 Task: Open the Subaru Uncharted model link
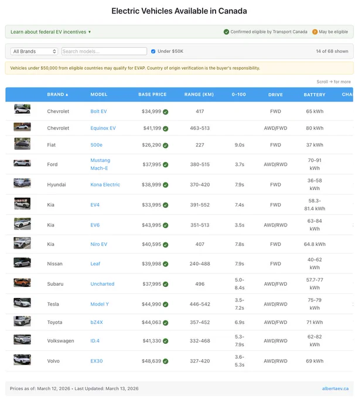[x=103, y=284]
